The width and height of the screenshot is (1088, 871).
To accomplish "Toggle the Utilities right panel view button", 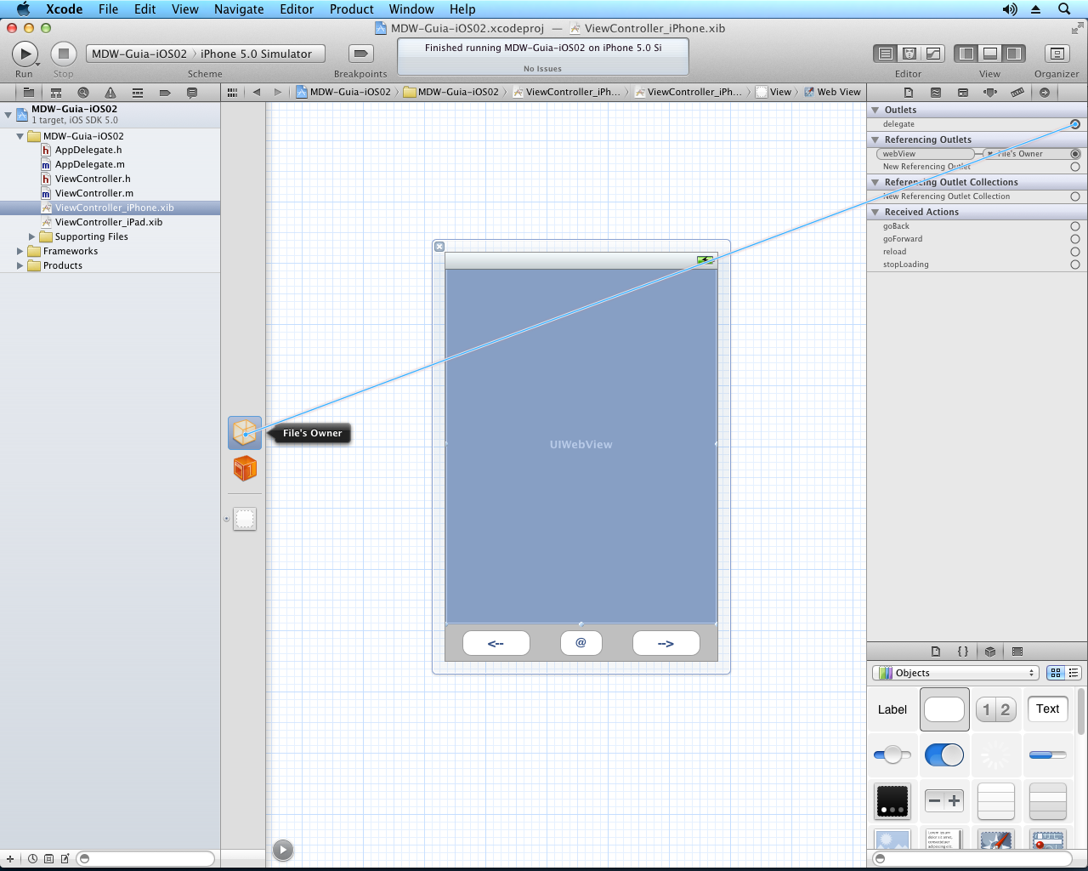I will 1014,54.
